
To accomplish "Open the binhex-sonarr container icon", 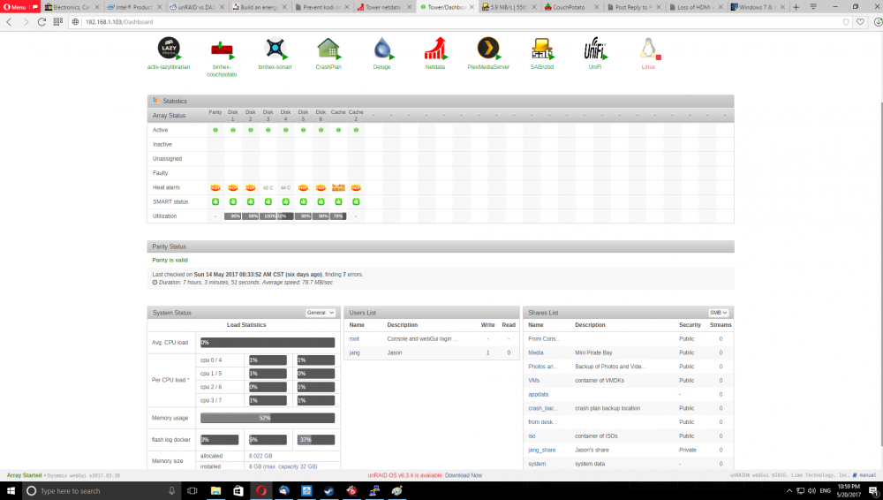I will [275, 49].
